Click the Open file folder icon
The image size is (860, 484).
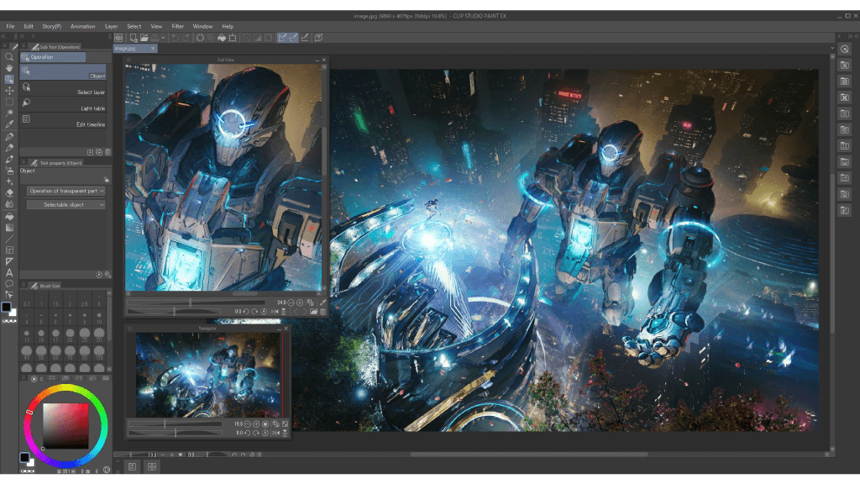pos(144,38)
